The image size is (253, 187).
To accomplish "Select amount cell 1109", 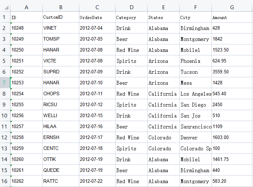I will tap(232, 127).
